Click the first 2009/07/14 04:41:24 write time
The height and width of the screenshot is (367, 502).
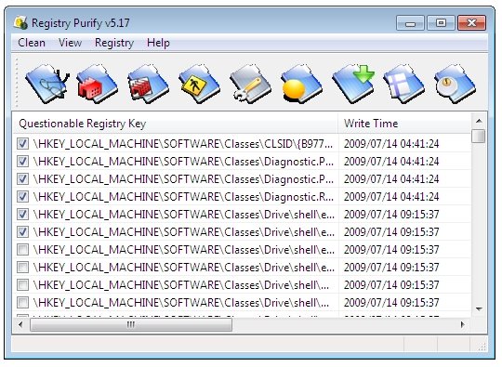point(391,144)
